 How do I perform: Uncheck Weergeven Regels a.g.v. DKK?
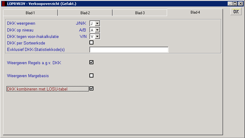pos(91,62)
